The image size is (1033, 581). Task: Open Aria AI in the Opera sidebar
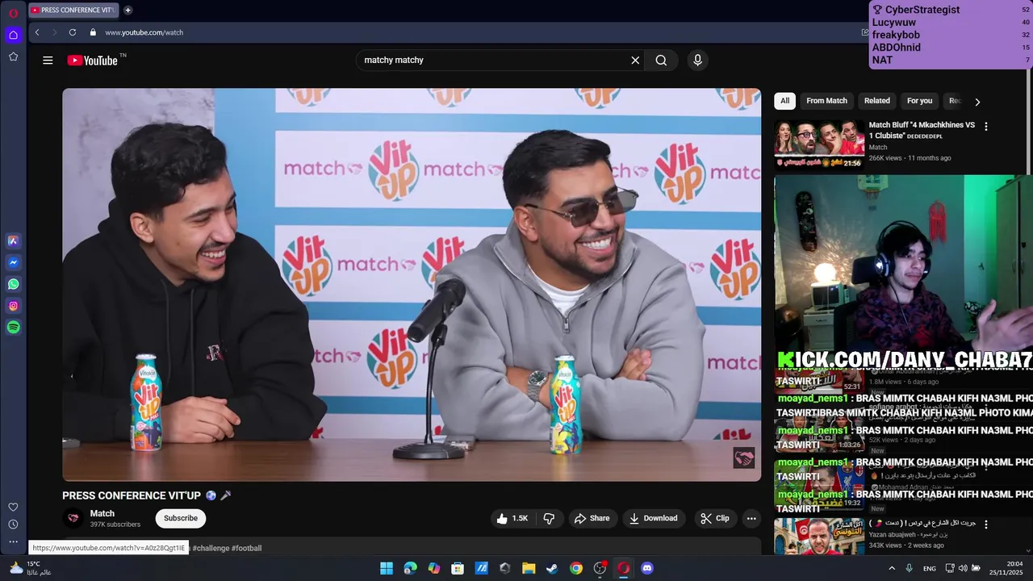pyautogui.click(x=13, y=240)
